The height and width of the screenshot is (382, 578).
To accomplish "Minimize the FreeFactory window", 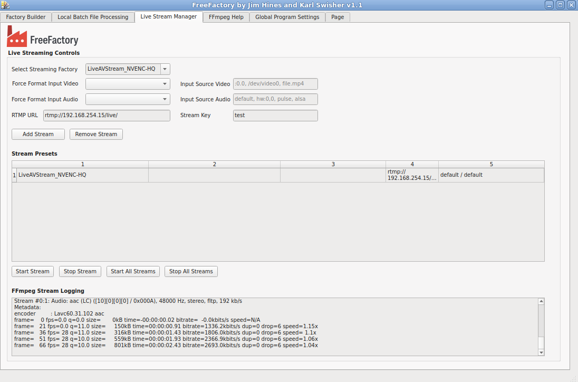I will [549, 5].
